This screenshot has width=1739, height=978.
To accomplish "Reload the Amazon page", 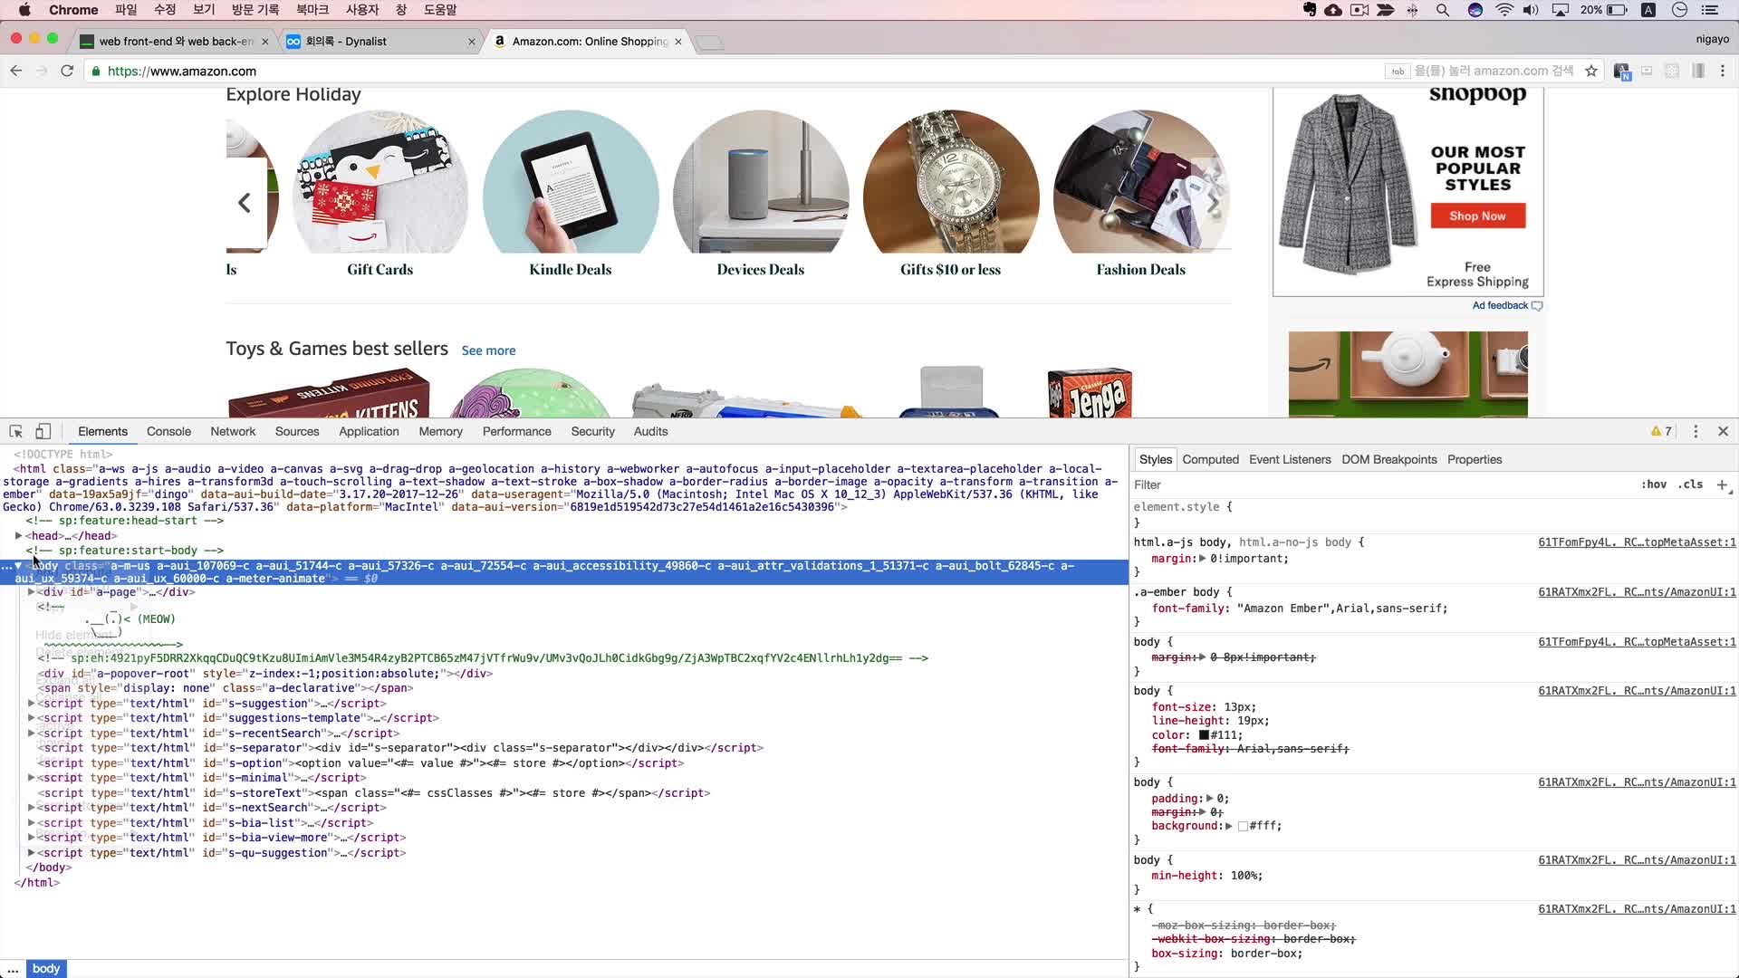I will (67, 71).
